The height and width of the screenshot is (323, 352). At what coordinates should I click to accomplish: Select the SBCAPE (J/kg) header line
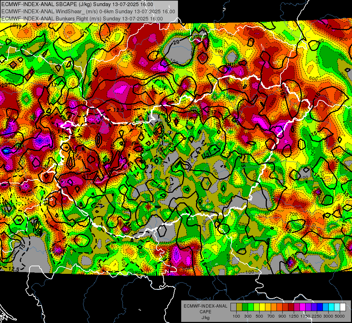point(77,4)
